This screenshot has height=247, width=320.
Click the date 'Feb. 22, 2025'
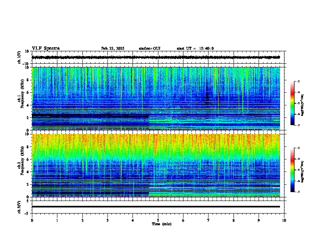[x=113, y=48]
